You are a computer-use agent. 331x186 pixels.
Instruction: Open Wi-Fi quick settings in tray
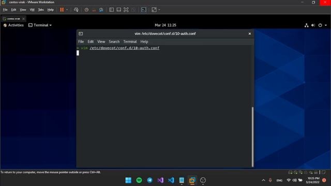(289, 180)
